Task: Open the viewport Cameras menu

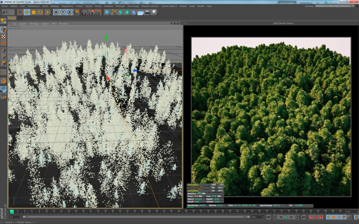Action: click(x=23, y=24)
